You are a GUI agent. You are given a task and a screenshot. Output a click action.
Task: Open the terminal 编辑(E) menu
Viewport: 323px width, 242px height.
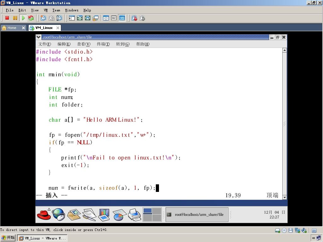click(x=64, y=44)
